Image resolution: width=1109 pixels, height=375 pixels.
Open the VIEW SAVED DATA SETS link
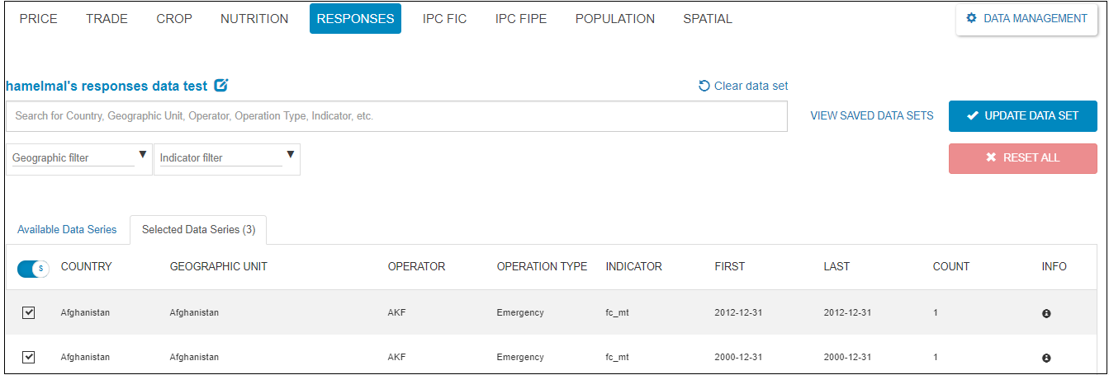872,116
